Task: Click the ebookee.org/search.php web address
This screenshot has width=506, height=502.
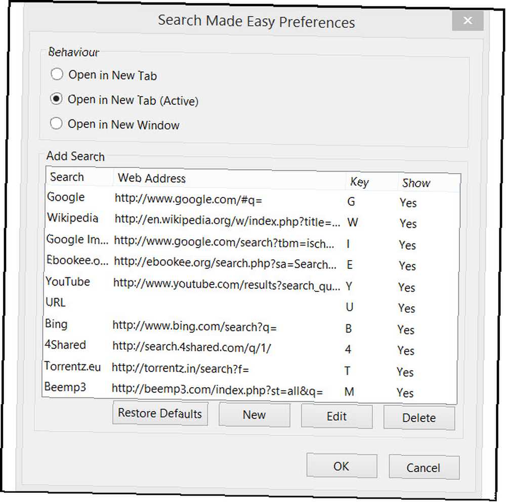Action: [x=225, y=263]
